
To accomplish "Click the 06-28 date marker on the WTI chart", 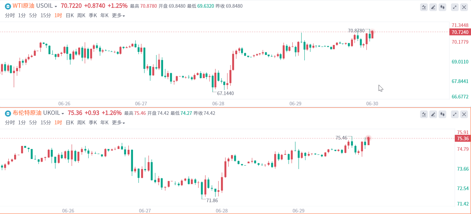I will click(218, 104).
